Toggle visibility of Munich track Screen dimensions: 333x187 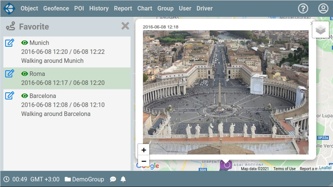25,43
